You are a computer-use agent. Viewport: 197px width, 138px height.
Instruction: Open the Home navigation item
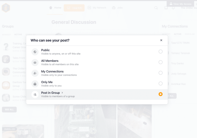(x=55, y=8)
